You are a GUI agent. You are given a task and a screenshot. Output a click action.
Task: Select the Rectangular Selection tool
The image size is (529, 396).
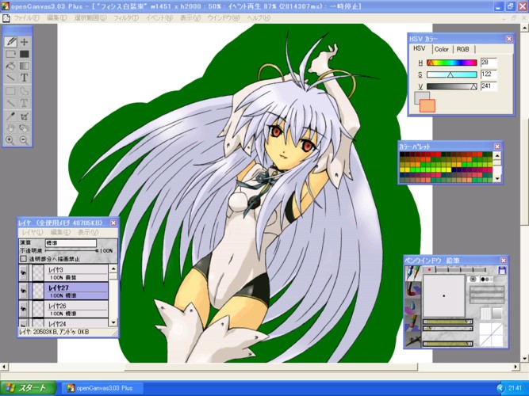[x=11, y=91]
